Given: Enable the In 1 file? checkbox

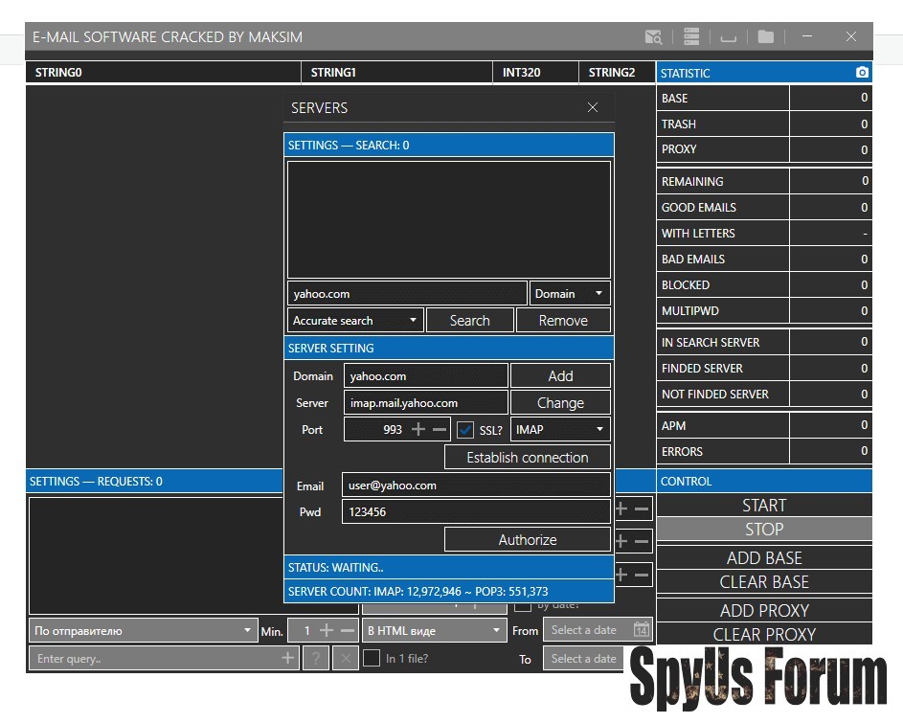Looking at the screenshot, I should [372, 658].
